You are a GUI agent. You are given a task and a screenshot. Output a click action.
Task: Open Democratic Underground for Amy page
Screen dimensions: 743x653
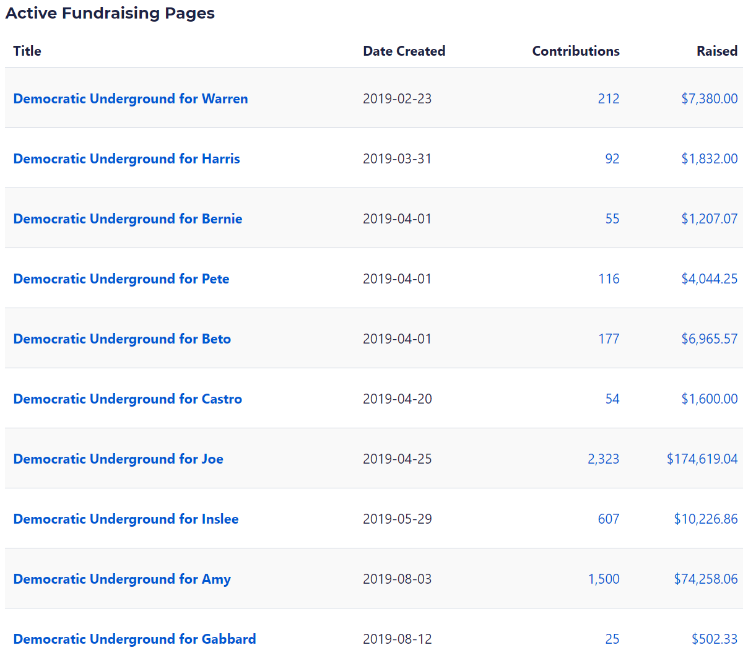pos(122,579)
